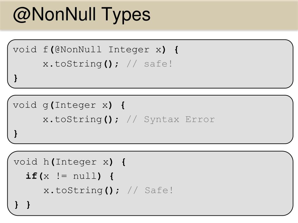The image size is (298, 223).
Task: Click closing brace of function g
Action: point(16,134)
